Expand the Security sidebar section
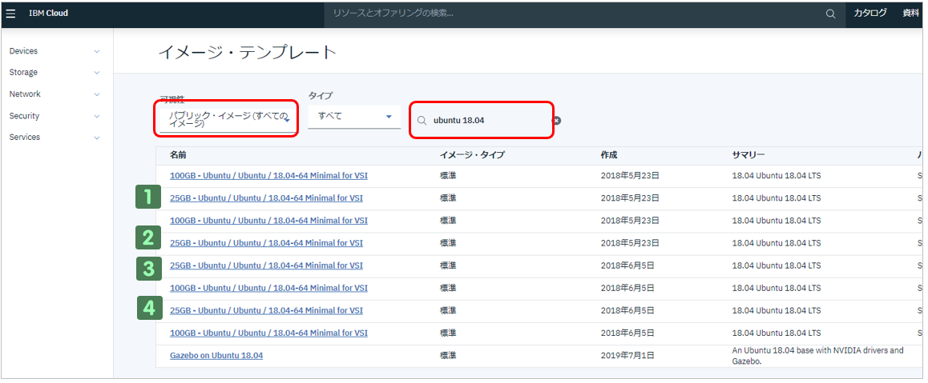Screen dimensions: 928x383 click(x=54, y=116)
